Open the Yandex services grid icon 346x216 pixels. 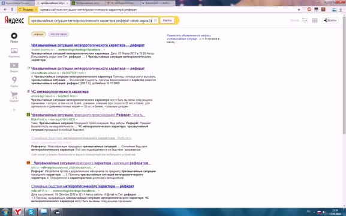click(315, 20)
